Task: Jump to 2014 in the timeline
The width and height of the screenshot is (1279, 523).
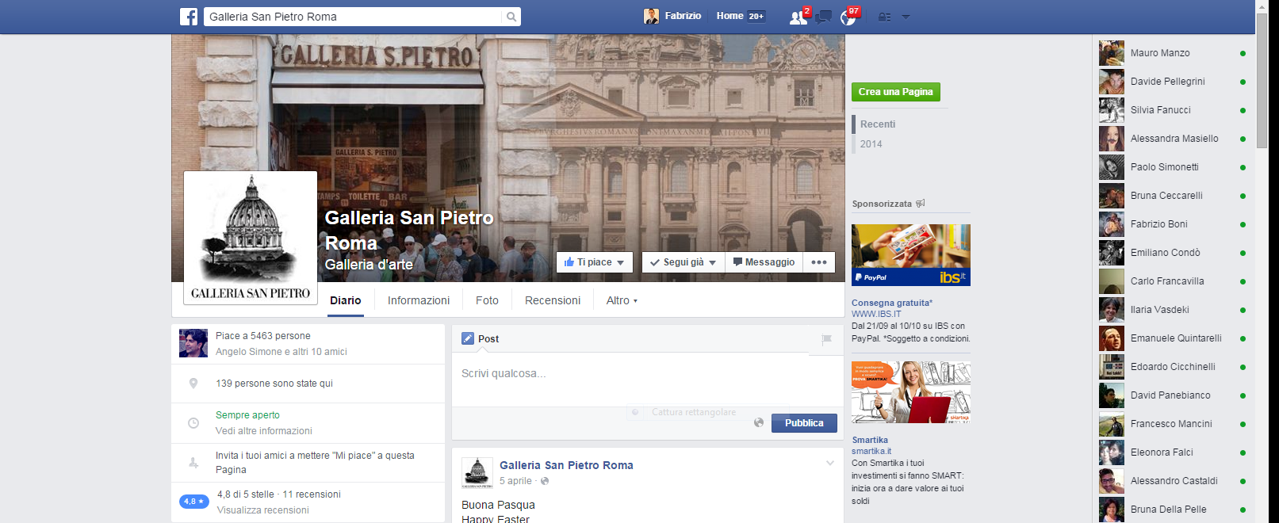Action: click(871, 144)
